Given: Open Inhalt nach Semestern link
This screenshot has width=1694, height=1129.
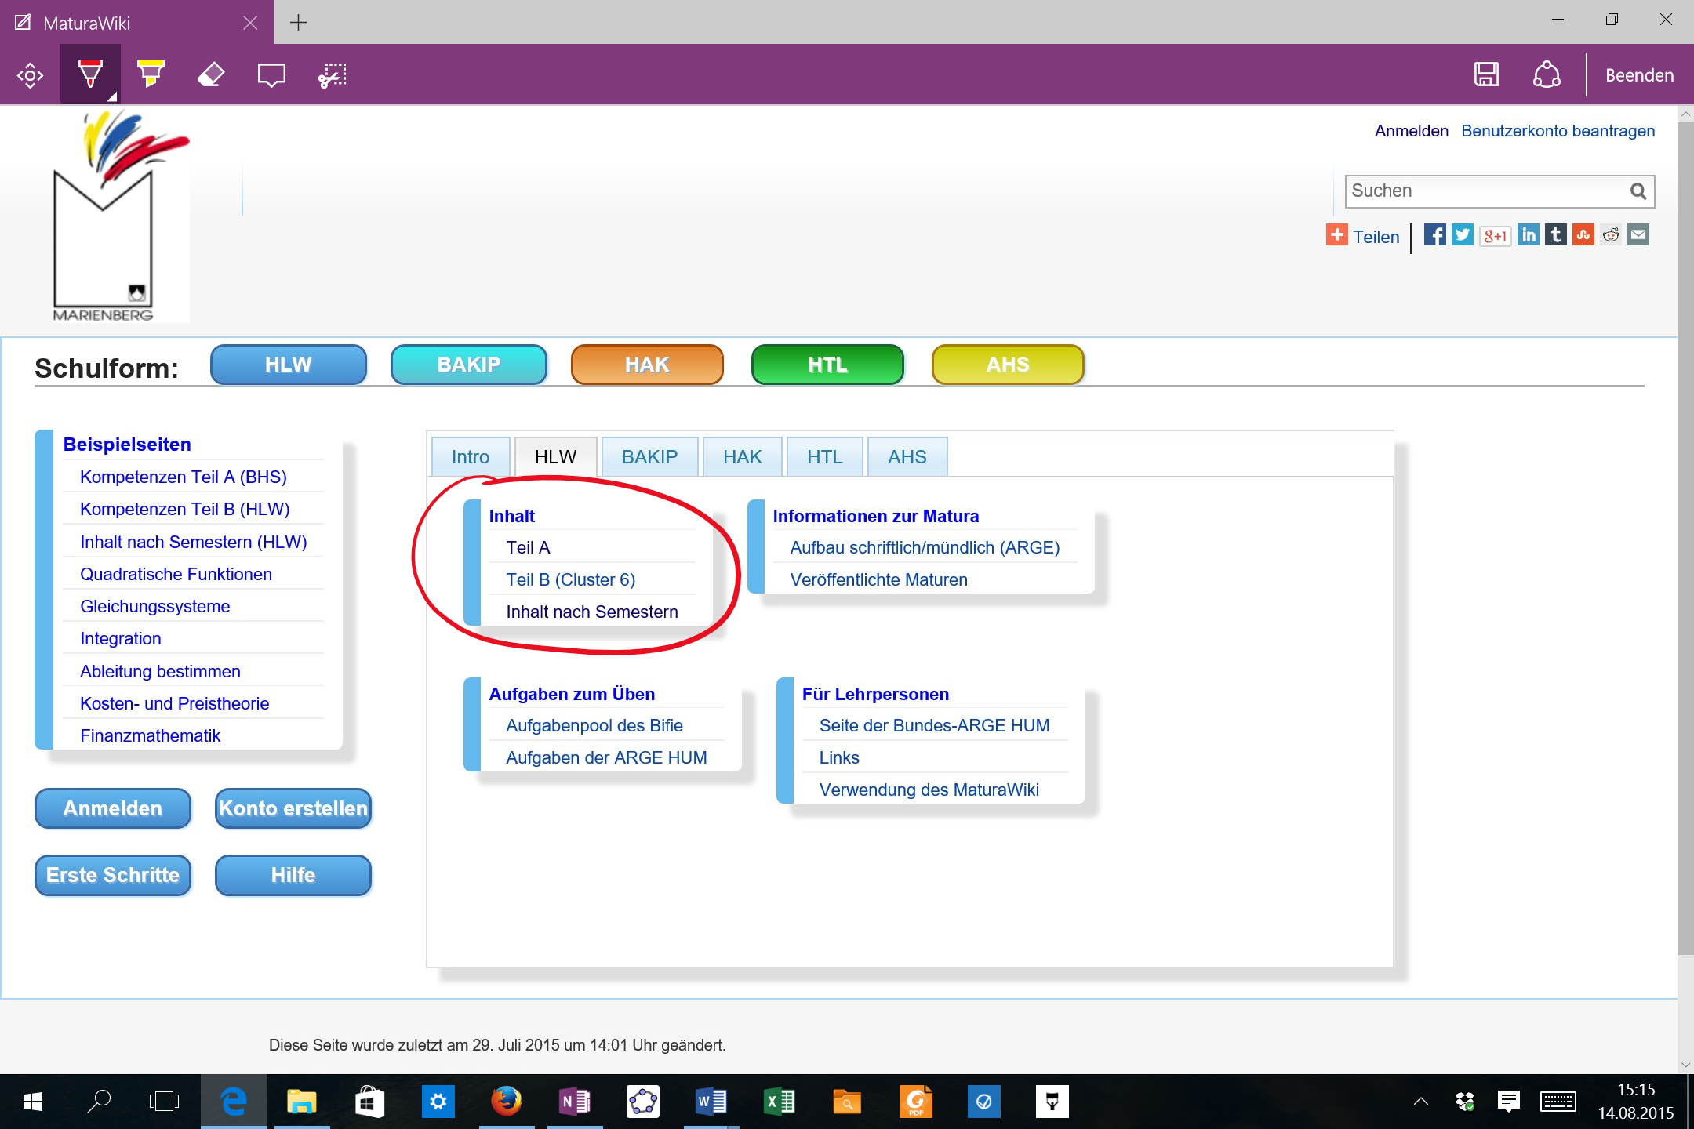Looking at the screenshot, I should click(592, 612).
